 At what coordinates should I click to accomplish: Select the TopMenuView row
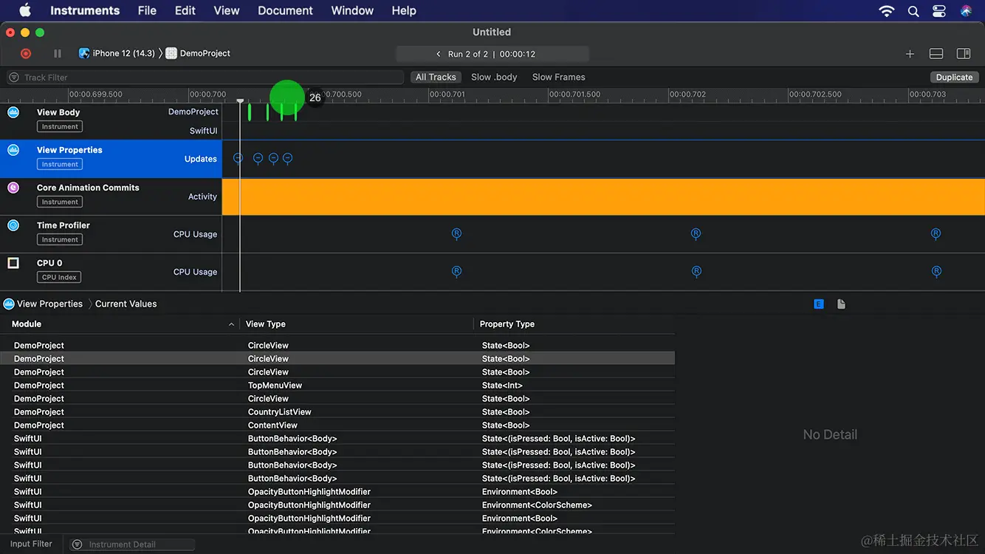337,386
